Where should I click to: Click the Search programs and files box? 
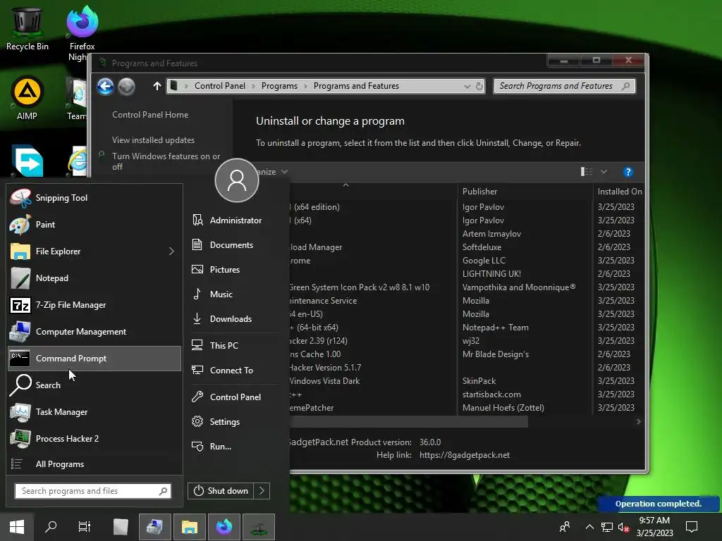[92, 491]
